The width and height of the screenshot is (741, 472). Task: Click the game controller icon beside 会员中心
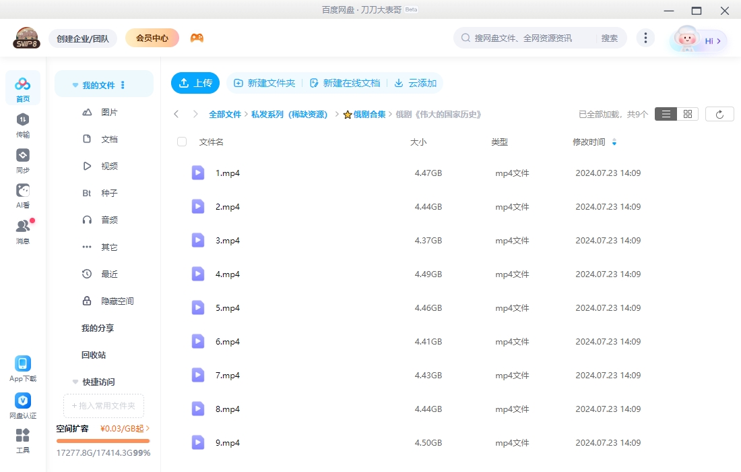pos(197,38)
